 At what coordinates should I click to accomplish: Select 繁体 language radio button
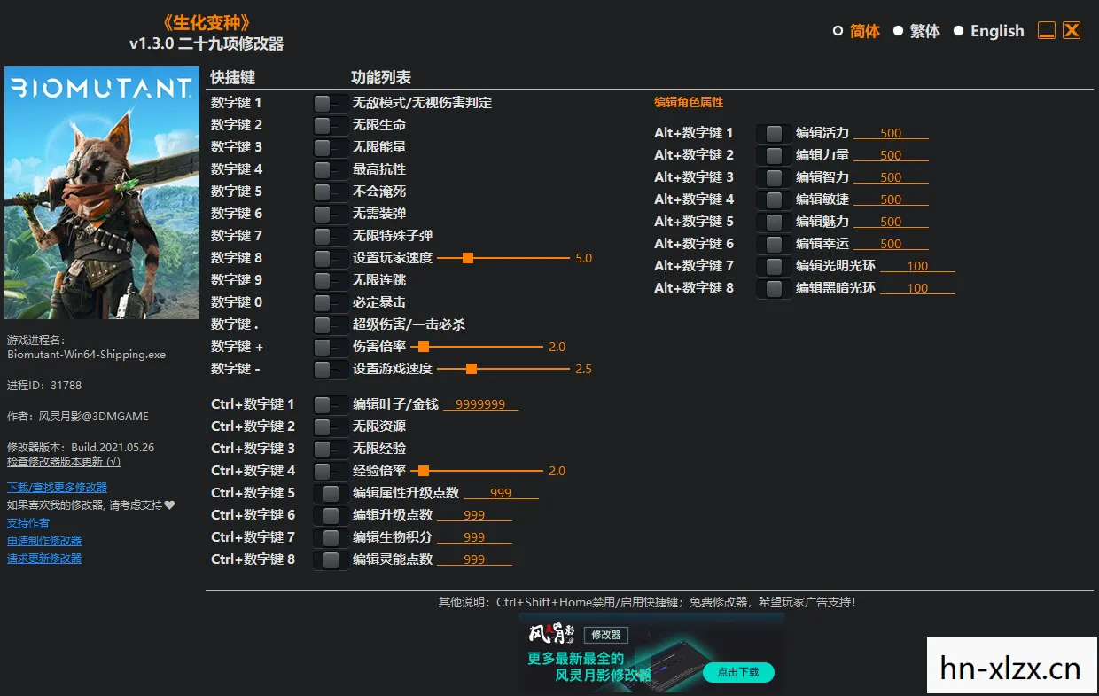click(x=898, y=31)
